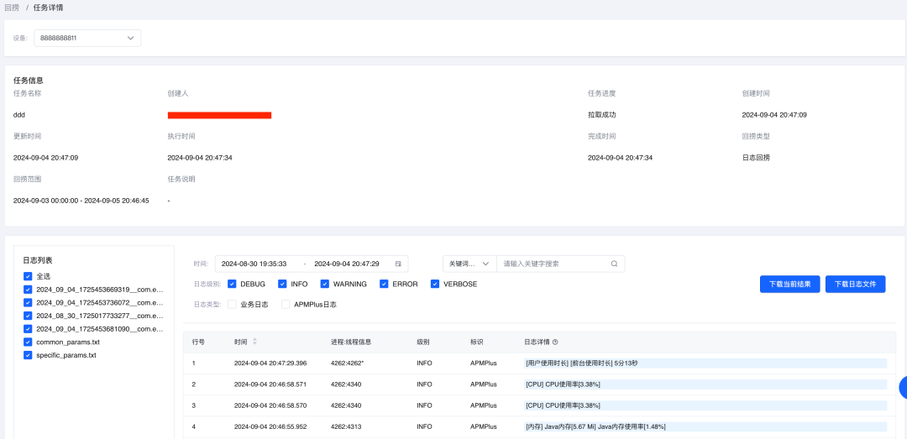907x439 pixels.
Task: Click the 时间 column sort arrows
Action: [x=255, y=342]
